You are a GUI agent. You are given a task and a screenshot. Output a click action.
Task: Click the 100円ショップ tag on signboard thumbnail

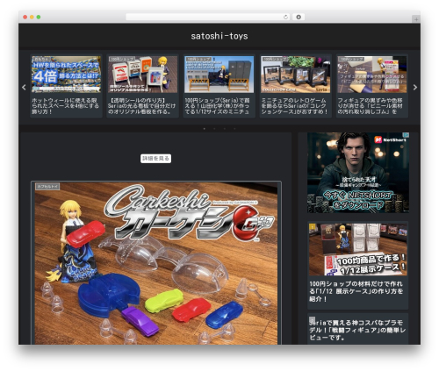click(122, 59)
